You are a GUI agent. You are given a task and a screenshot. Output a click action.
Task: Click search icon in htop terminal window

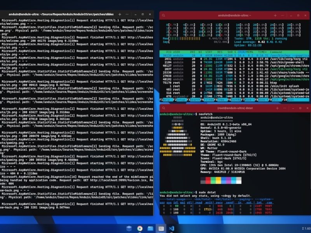163,16
